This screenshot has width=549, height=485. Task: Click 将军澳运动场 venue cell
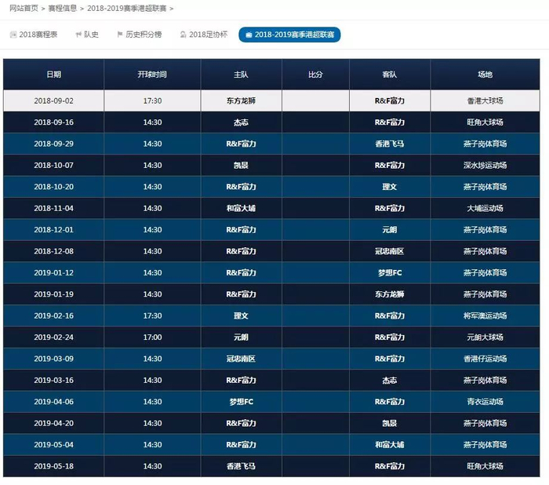click(485, 315)
